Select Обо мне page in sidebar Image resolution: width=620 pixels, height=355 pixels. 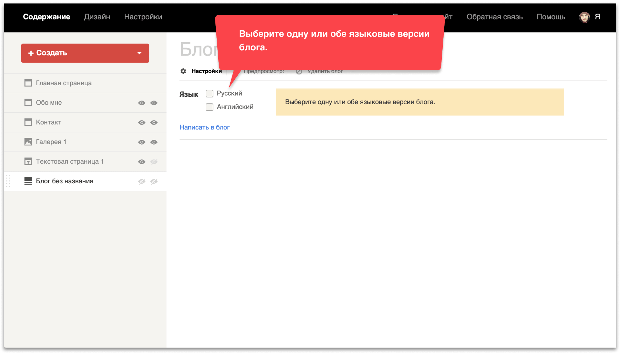coord(49,103)
